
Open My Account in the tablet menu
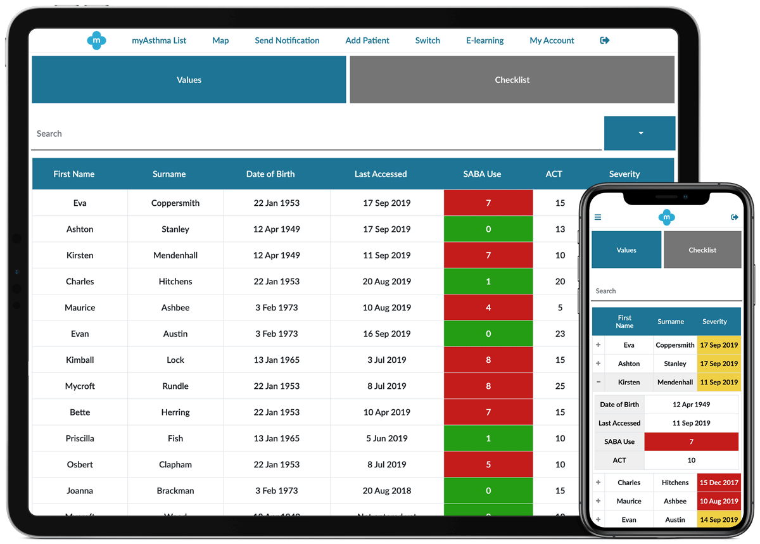tap(552, 41)
